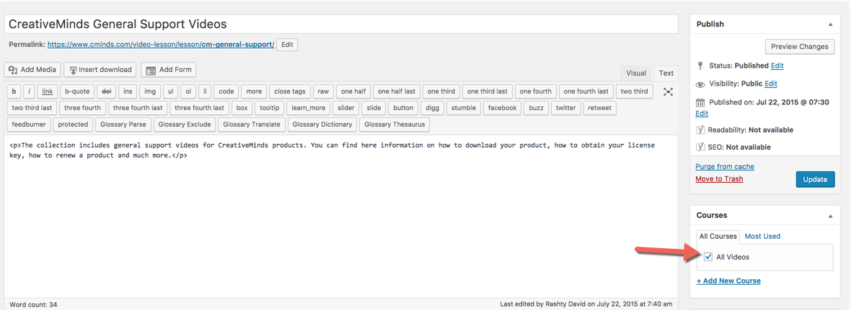Viewport: 851px width, 310px height.
Task: Click the ol quicktag button
Action: coord(188,91)
